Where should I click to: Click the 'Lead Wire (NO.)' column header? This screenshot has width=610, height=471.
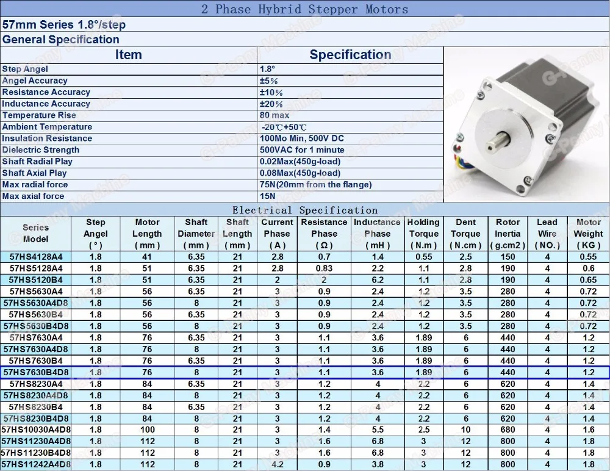click(x=547, y=234)
